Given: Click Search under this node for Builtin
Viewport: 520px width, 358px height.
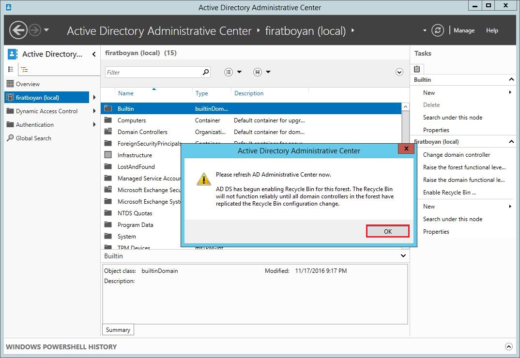Looking at the screenshot, I should [x=452, y=118].
